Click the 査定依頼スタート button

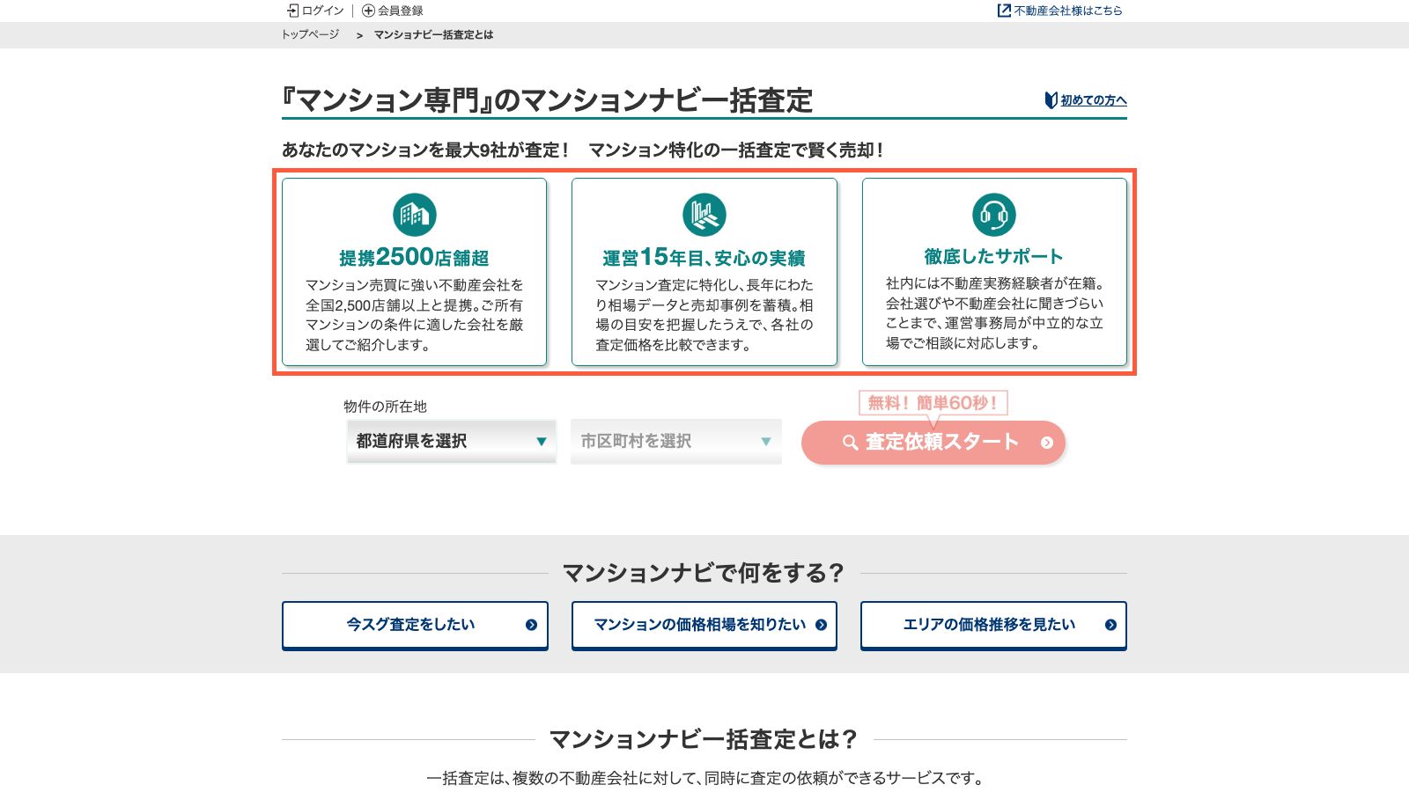coord(933,442)
